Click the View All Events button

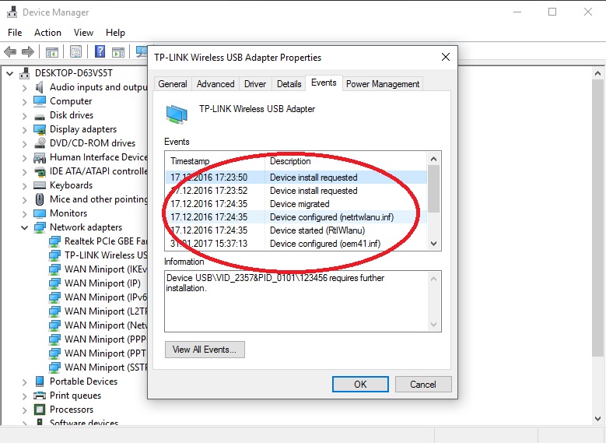[x=205, y=350]
